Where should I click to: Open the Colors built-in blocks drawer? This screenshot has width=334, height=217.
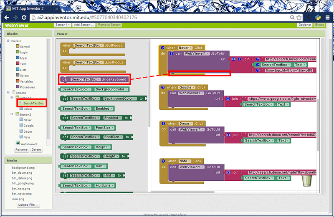pyautogui.click(x=22, y=76)
